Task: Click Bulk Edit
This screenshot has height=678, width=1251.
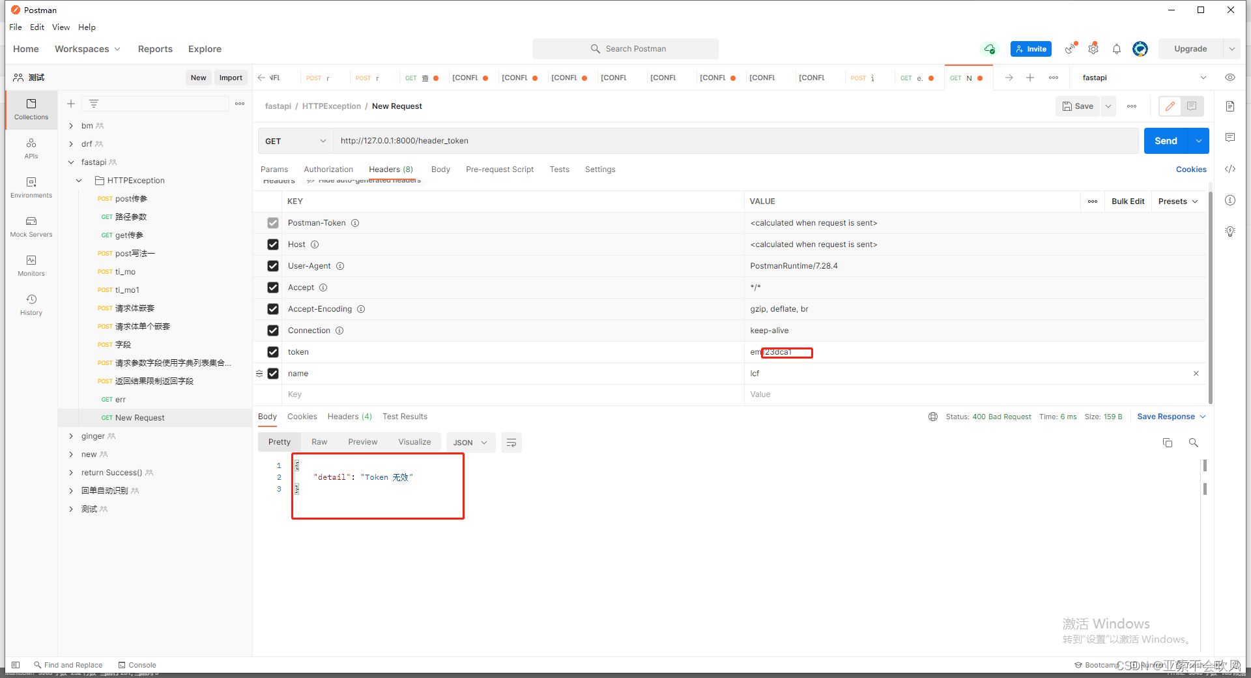Action: 1128,201
